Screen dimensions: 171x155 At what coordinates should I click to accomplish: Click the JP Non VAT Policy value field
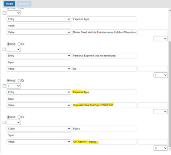pos(104,142)
